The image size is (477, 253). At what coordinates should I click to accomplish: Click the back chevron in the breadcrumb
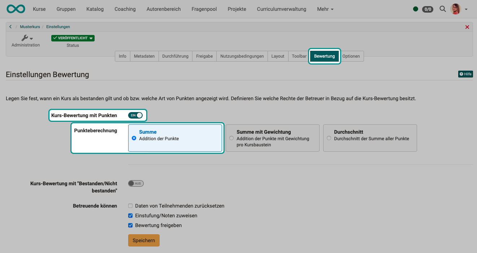(10, 26)
